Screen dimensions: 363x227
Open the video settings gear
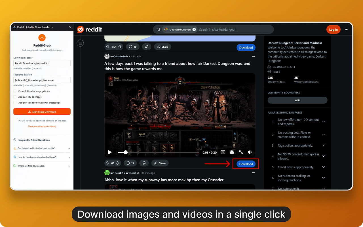tap(232, 152)
